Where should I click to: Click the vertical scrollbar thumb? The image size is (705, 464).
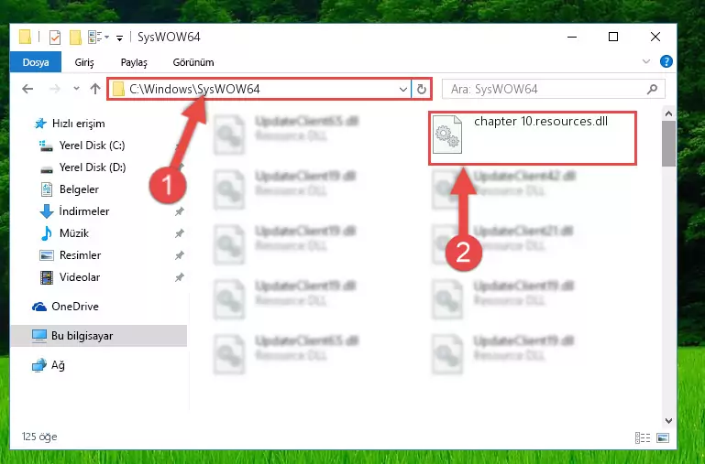click(x=668, y=144)
